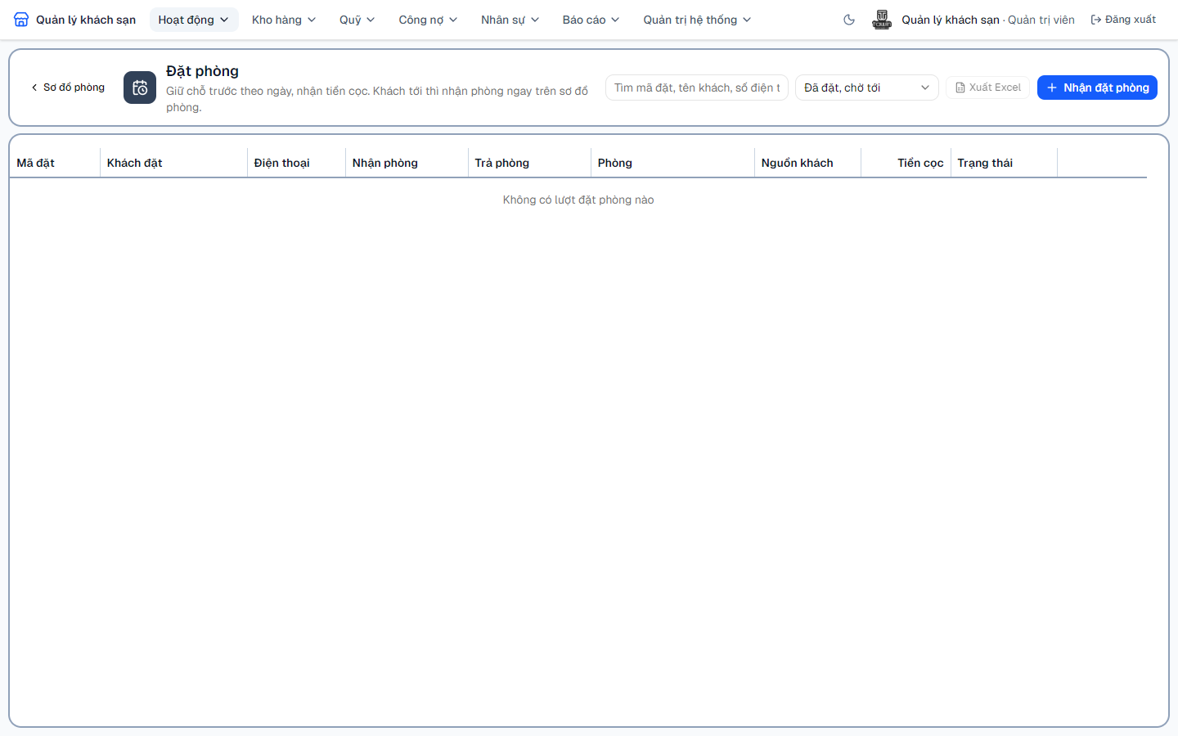1178x736 pixels.
Task: Click the booking search input field
Action: pos(697,88)
